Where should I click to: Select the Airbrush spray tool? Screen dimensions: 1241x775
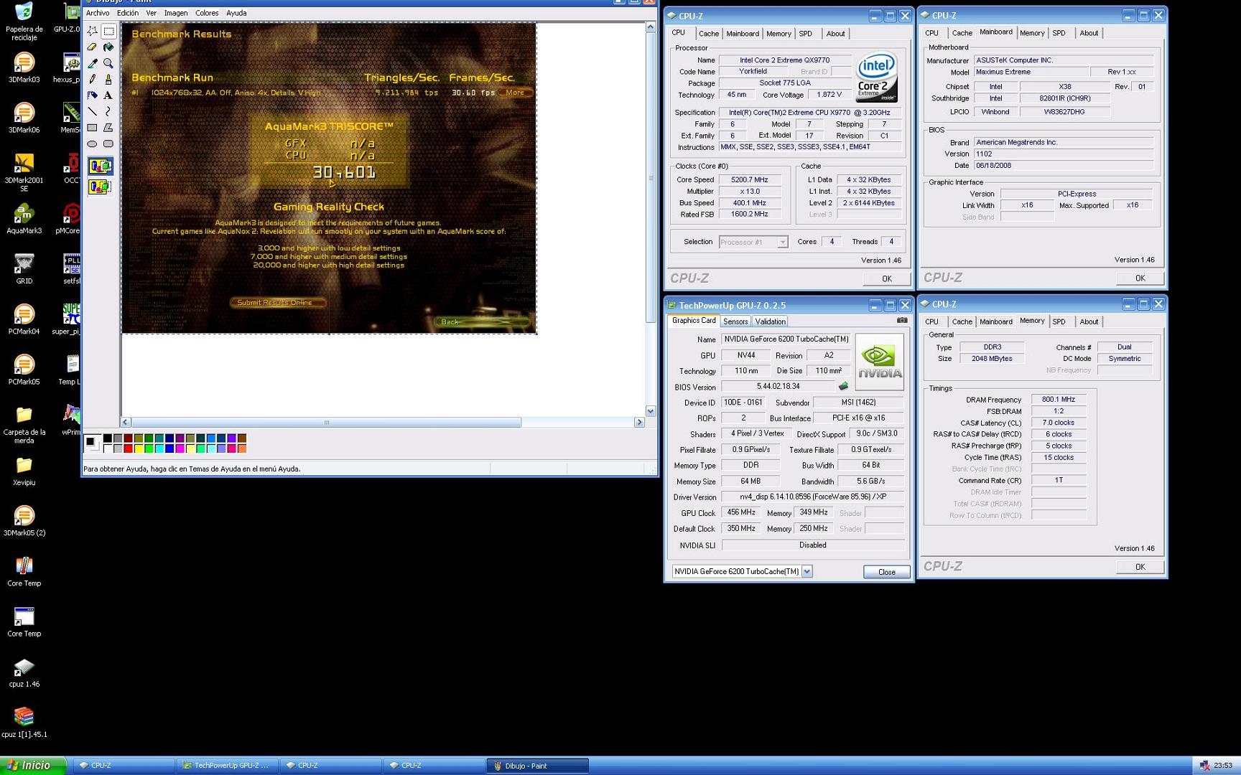[x=93, y=95]
